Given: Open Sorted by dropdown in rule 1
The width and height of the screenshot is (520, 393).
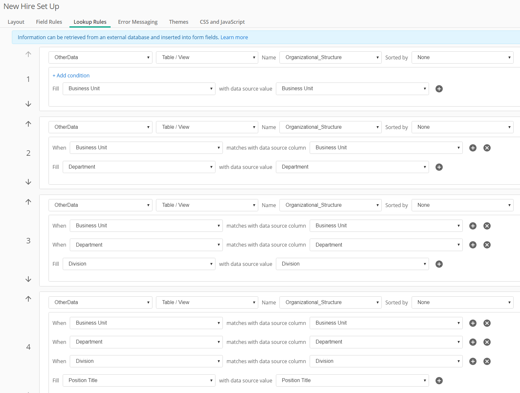Looking at the screenshot, I should click(x=462, y=57).
